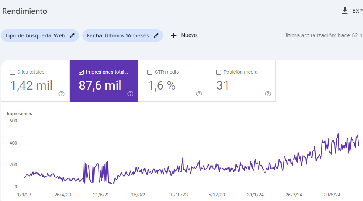Select the 1,42 mil clicks metric card
The width and height of the screenshot is (363, 201).
[31, 85]
